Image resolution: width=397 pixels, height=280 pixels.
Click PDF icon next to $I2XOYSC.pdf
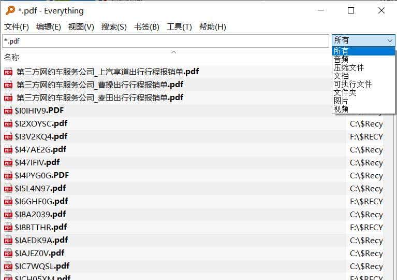(8, 123)
